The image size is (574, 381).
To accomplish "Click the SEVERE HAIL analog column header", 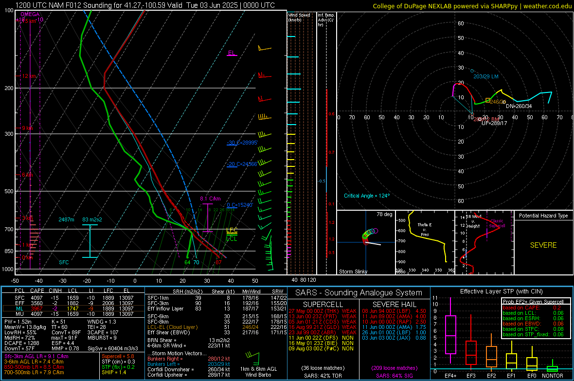I will click(x=394, y=305).
